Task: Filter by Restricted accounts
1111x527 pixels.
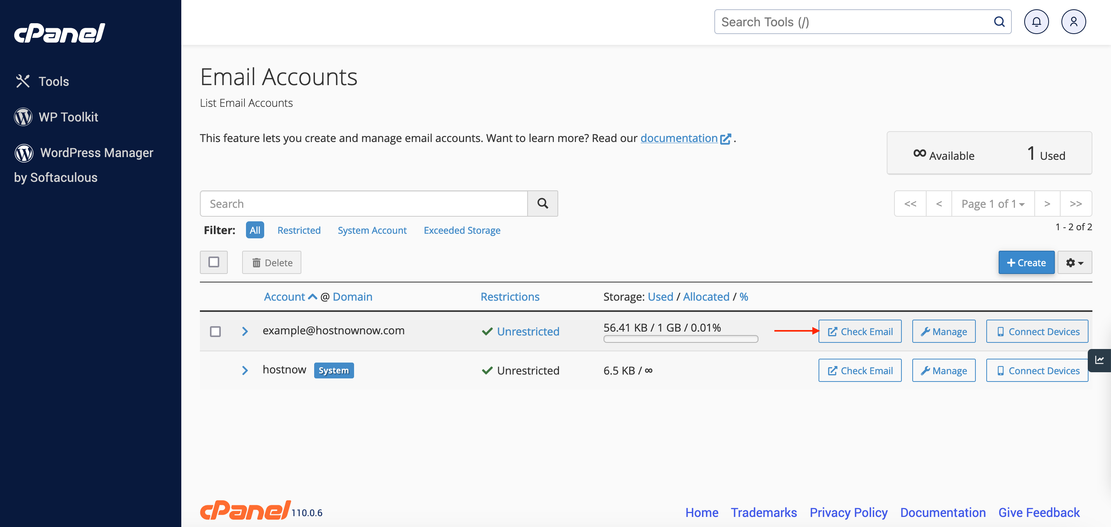Action: coord(299,230)
